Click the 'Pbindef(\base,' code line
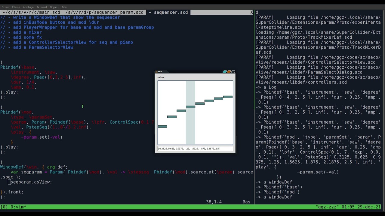This screenshot has height=216, width=385. 18,67
